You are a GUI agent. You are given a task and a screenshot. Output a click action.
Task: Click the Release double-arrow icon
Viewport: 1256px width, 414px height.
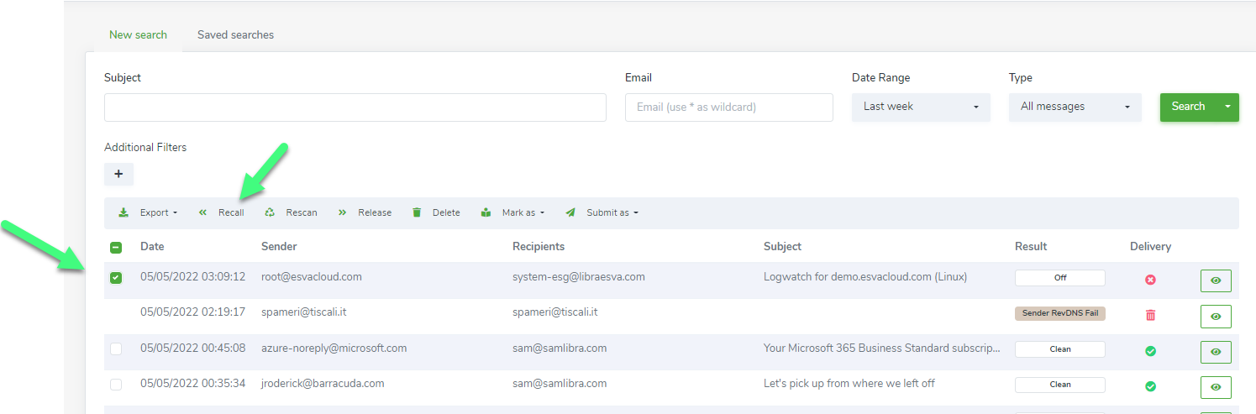(342, 212)
